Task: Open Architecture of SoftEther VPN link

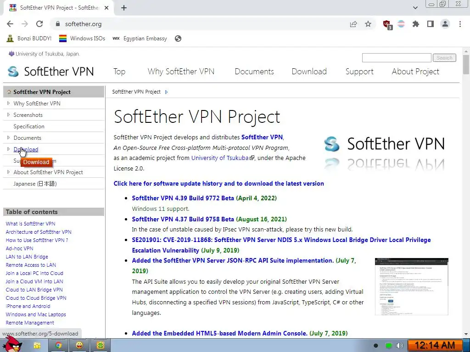Action: (39, 232)
